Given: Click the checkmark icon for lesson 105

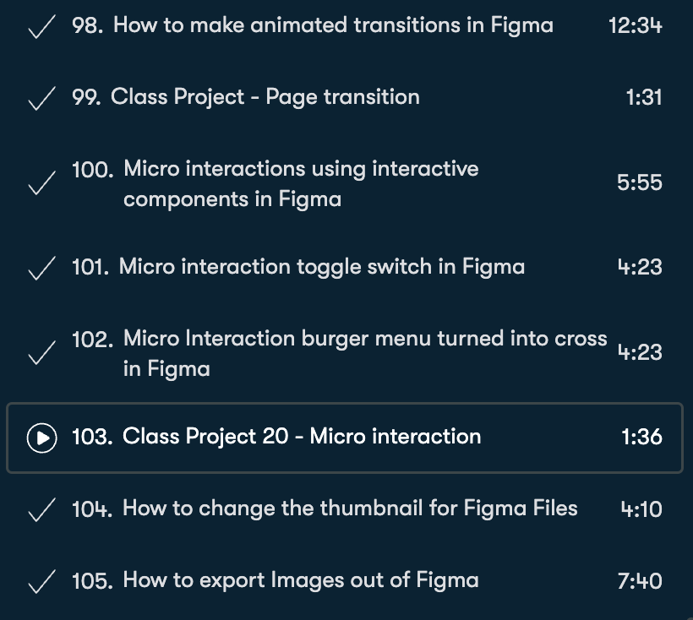Looking at the screenshot, I should [x=40, y=583].
